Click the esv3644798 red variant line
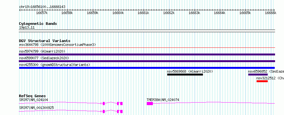The height and width of the screenshot is (115, 284). (x=147, y=48)
